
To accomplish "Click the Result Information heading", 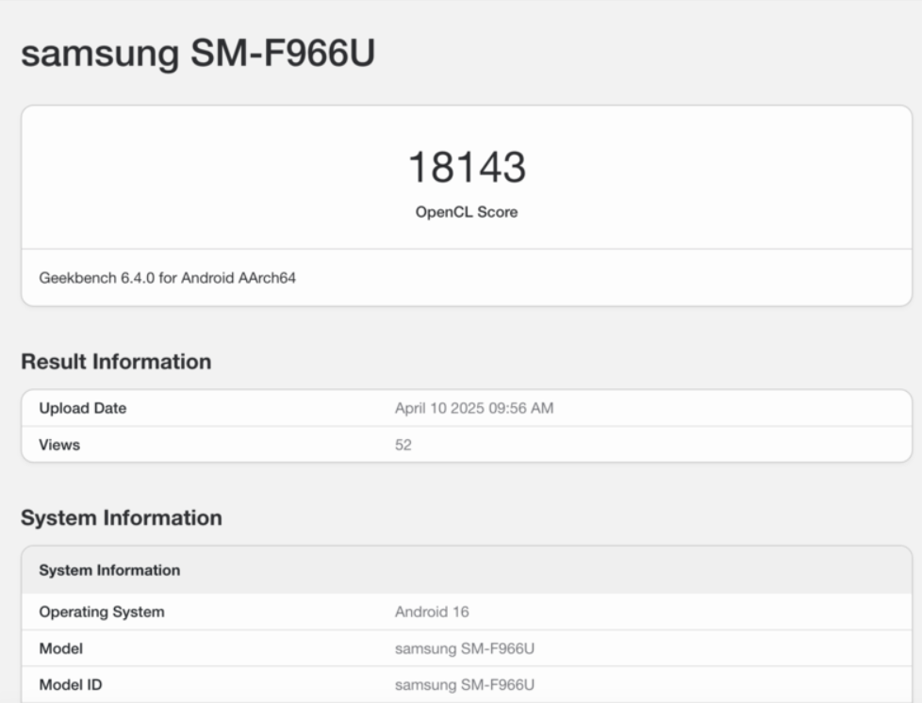I will [x=116, y=362].
